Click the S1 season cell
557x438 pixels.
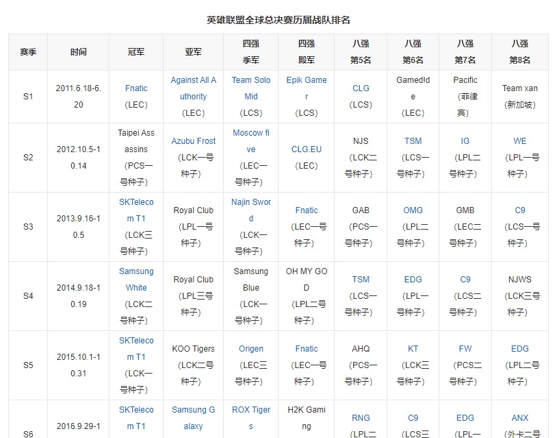pyautogui.click(x=28, y=97)
